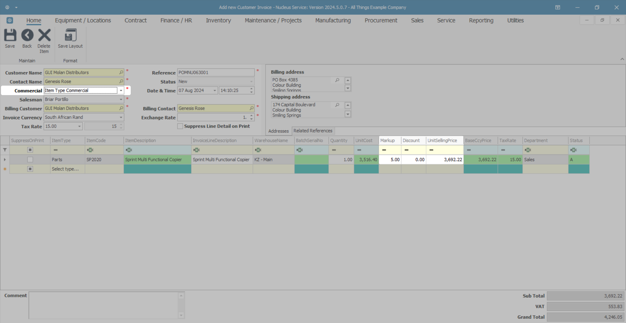Toggle SuppressOnPrint checkbox in filter row
626x323 pixels.
[30, 150]
